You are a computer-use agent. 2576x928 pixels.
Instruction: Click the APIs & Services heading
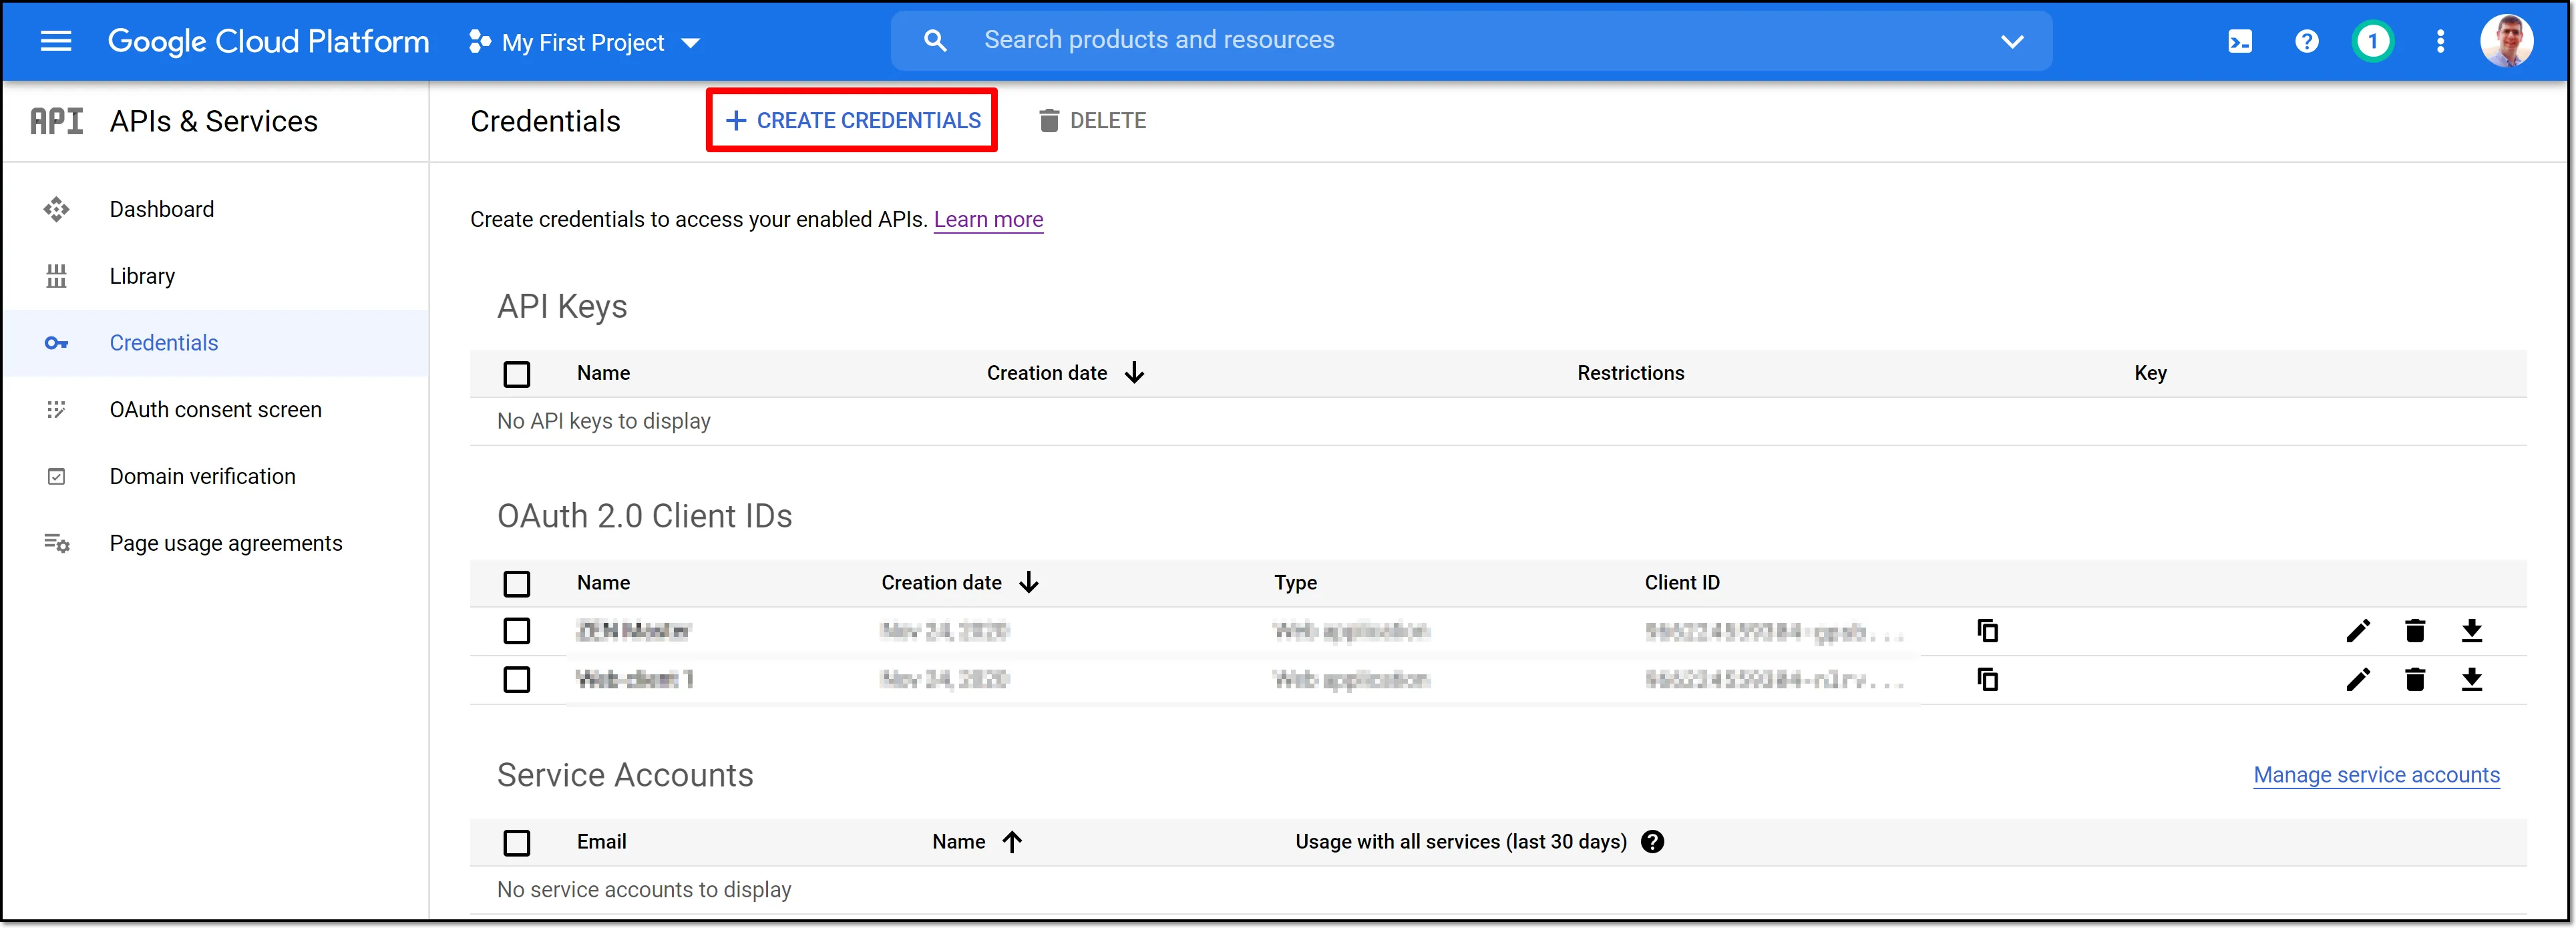(x=213, y=121)
